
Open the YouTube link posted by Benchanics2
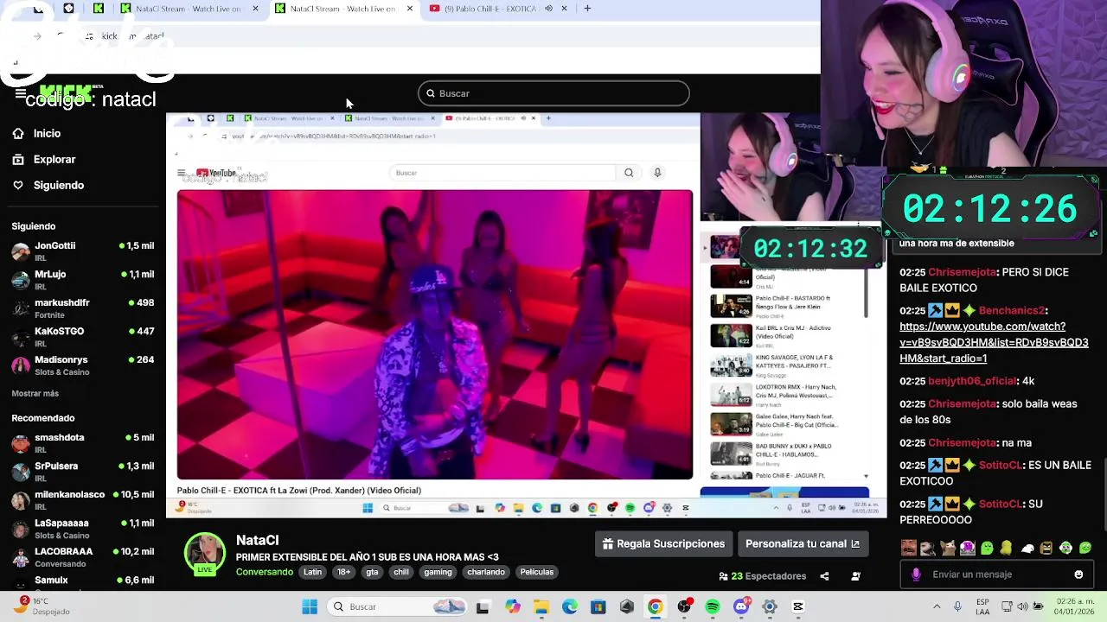coord(994,342)
